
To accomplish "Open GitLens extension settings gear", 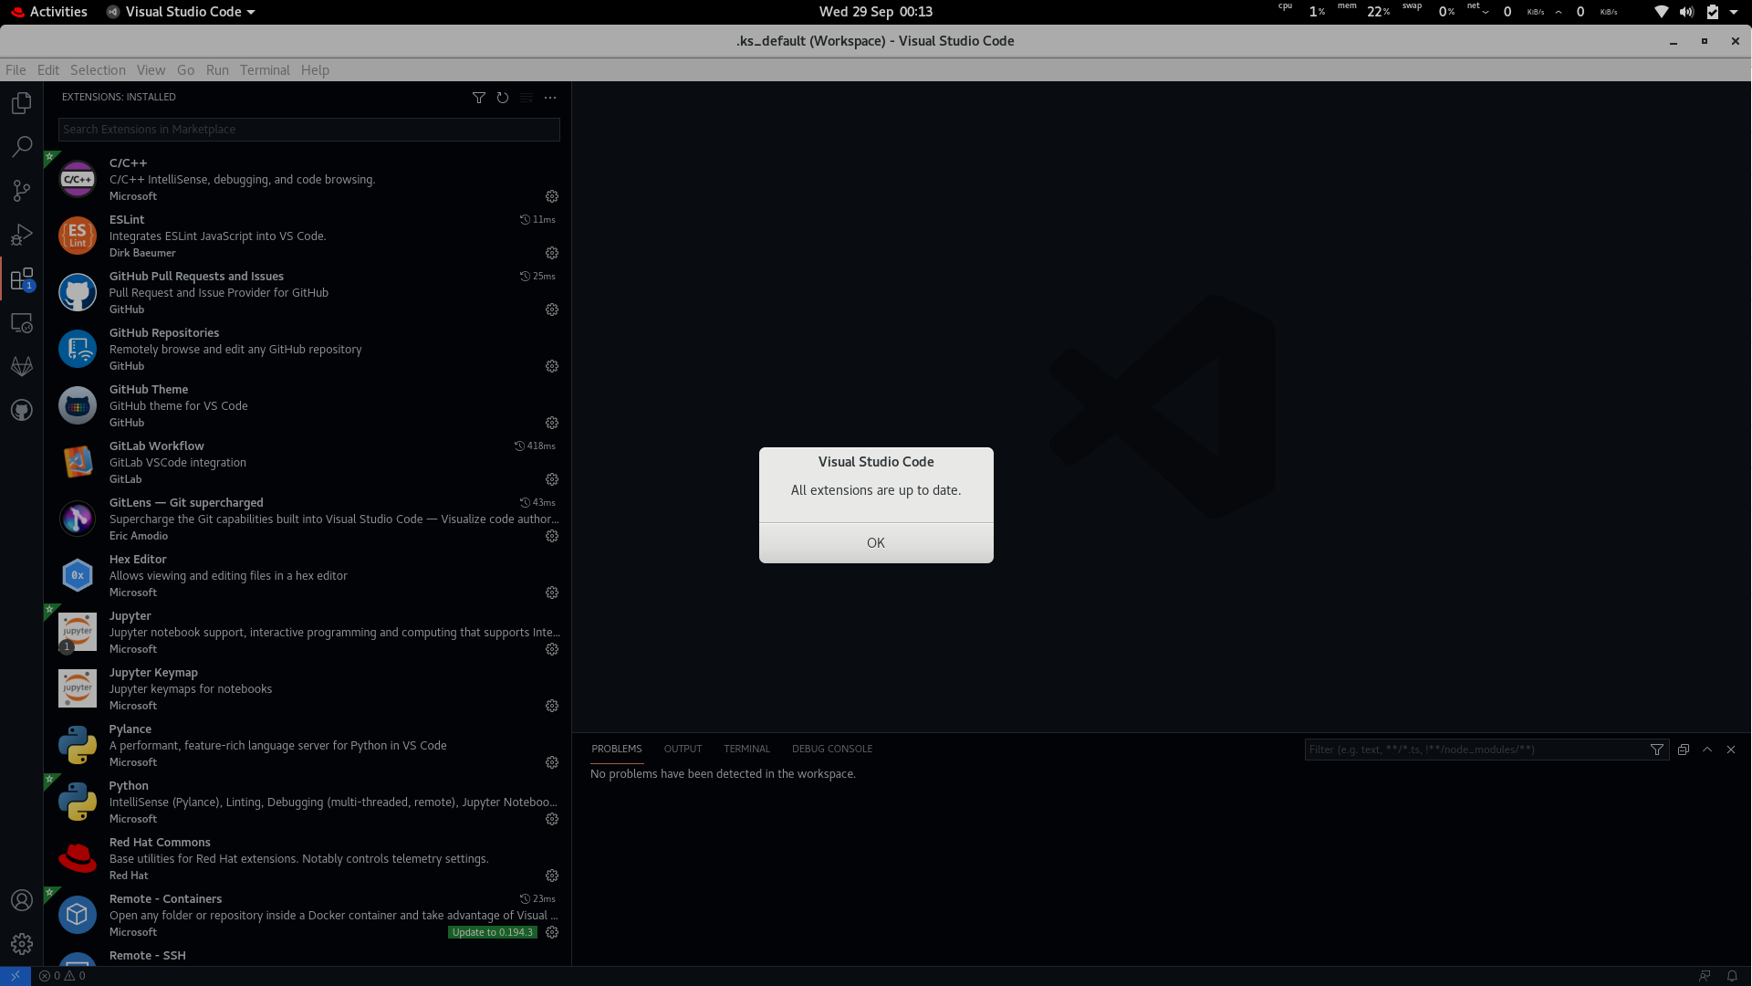I will 551,536.
